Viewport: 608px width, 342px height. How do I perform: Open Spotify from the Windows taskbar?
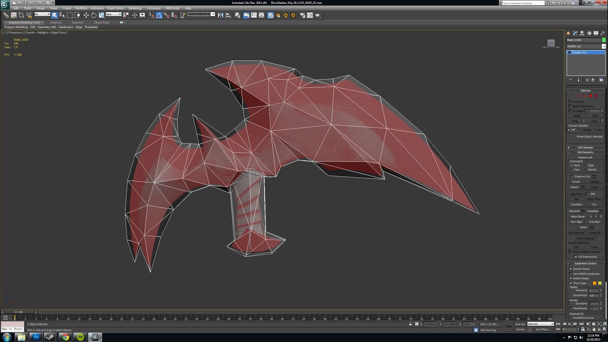pos(80,337)
